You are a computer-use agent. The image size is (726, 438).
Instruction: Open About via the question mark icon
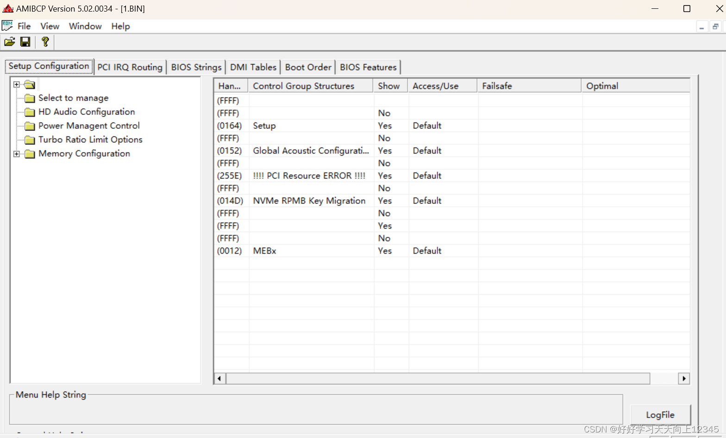45,42
